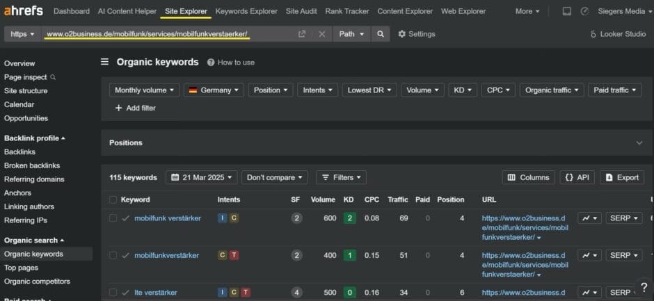Switch to Keywords Explorer tab
Image resolution: width=654 pixels, height=301 pixels.
[x=246, y=11]
